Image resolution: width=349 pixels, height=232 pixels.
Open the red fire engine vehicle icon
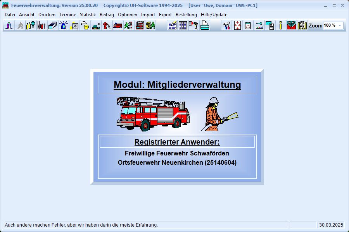(118, 25)
